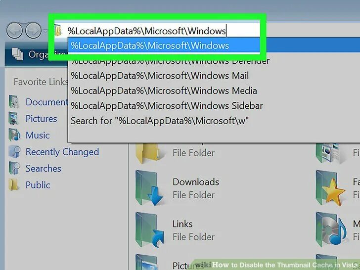This screenshot has width=360, height=270.
Task: Open the recent pages dropdown arrow
Action: click(x=45, y=31)
